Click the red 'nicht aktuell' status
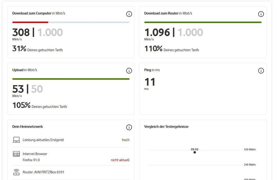 (120, 160)
